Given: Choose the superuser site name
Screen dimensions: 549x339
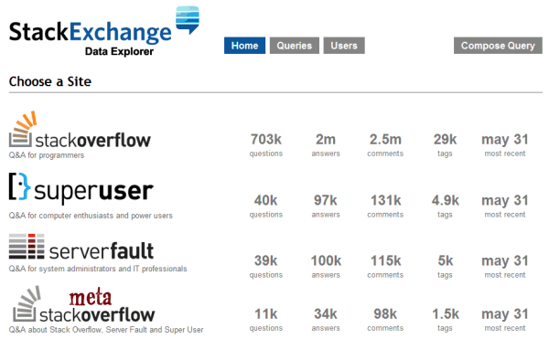Looking at the screenshot, I should [x=93, y=192].
